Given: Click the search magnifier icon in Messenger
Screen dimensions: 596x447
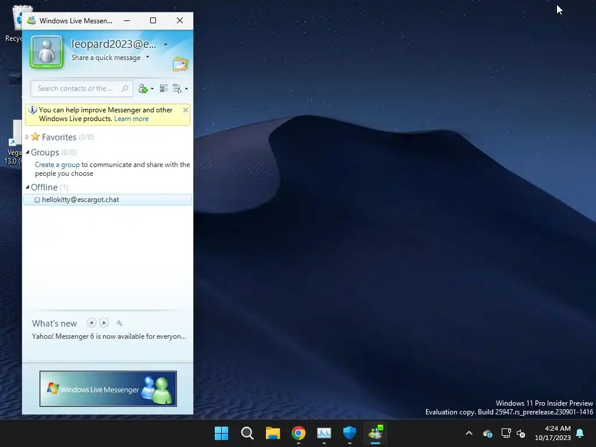Looking at the screenshot, I should point(125,88).
